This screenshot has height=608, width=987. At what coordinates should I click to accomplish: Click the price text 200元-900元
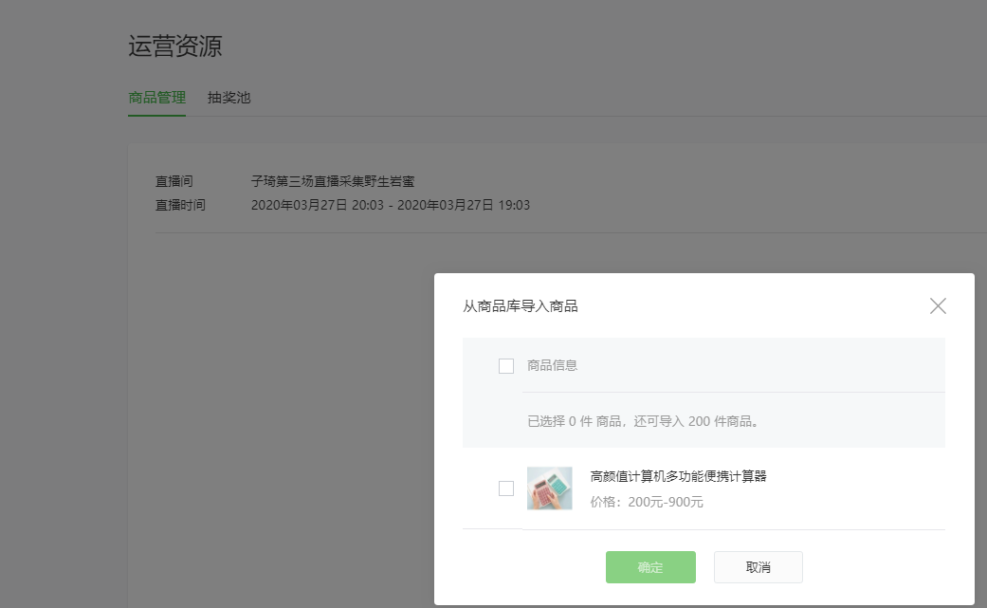[x=666, y=502]
